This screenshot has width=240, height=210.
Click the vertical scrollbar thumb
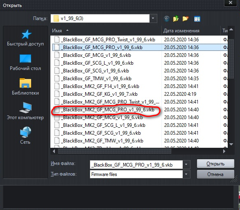tap(231, 59)
